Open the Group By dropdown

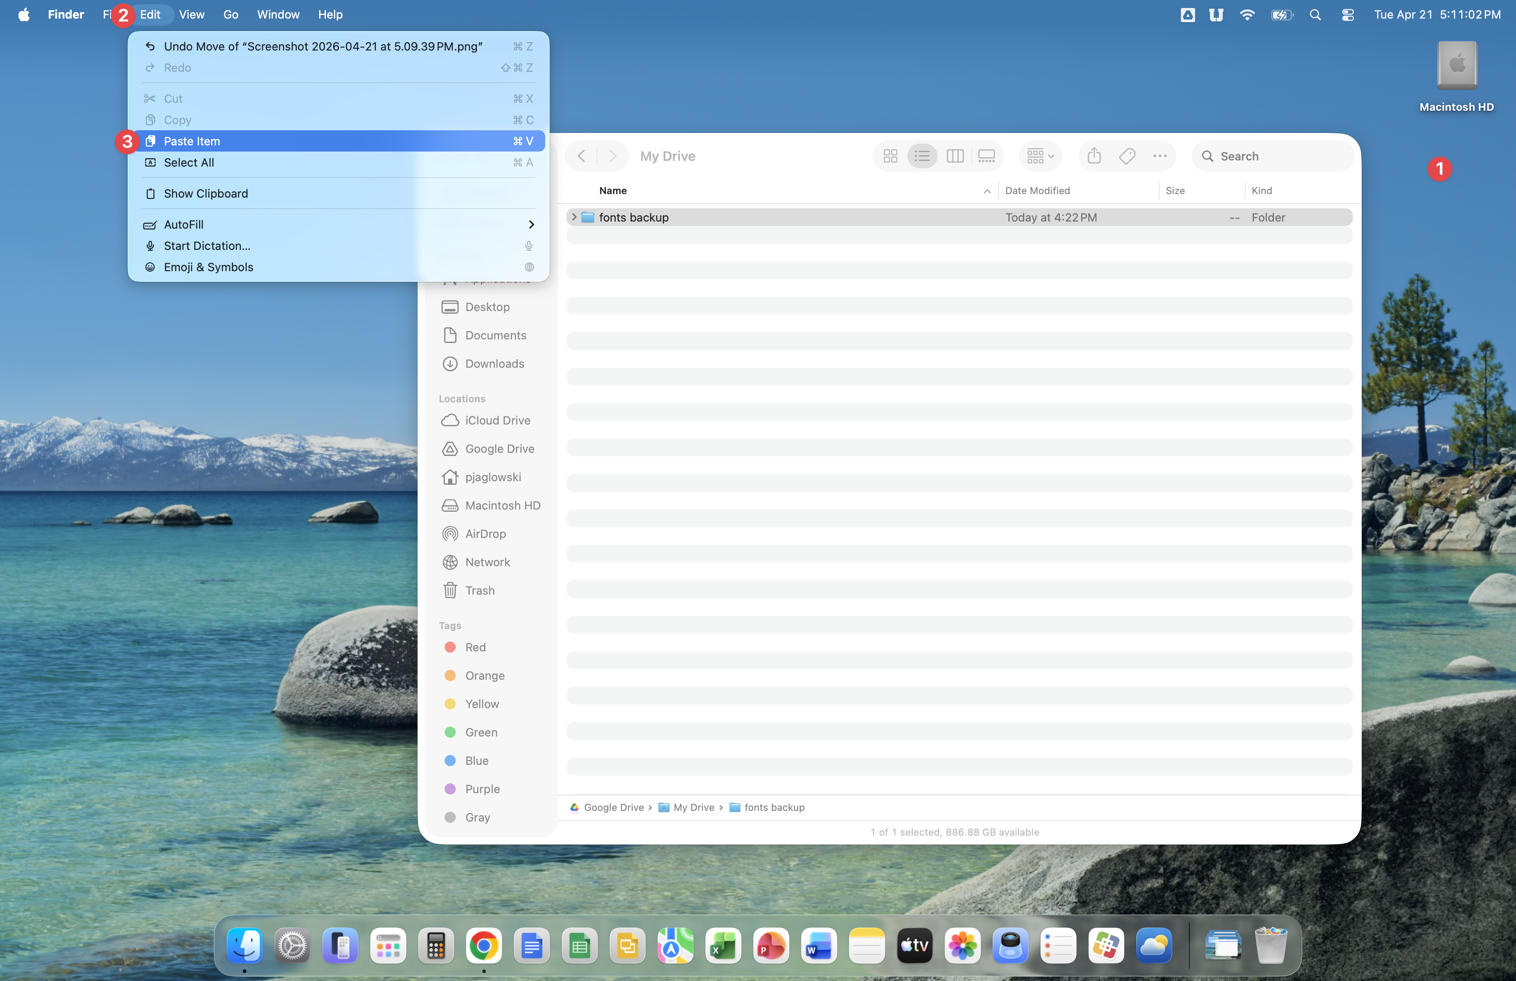(1039, 156)
